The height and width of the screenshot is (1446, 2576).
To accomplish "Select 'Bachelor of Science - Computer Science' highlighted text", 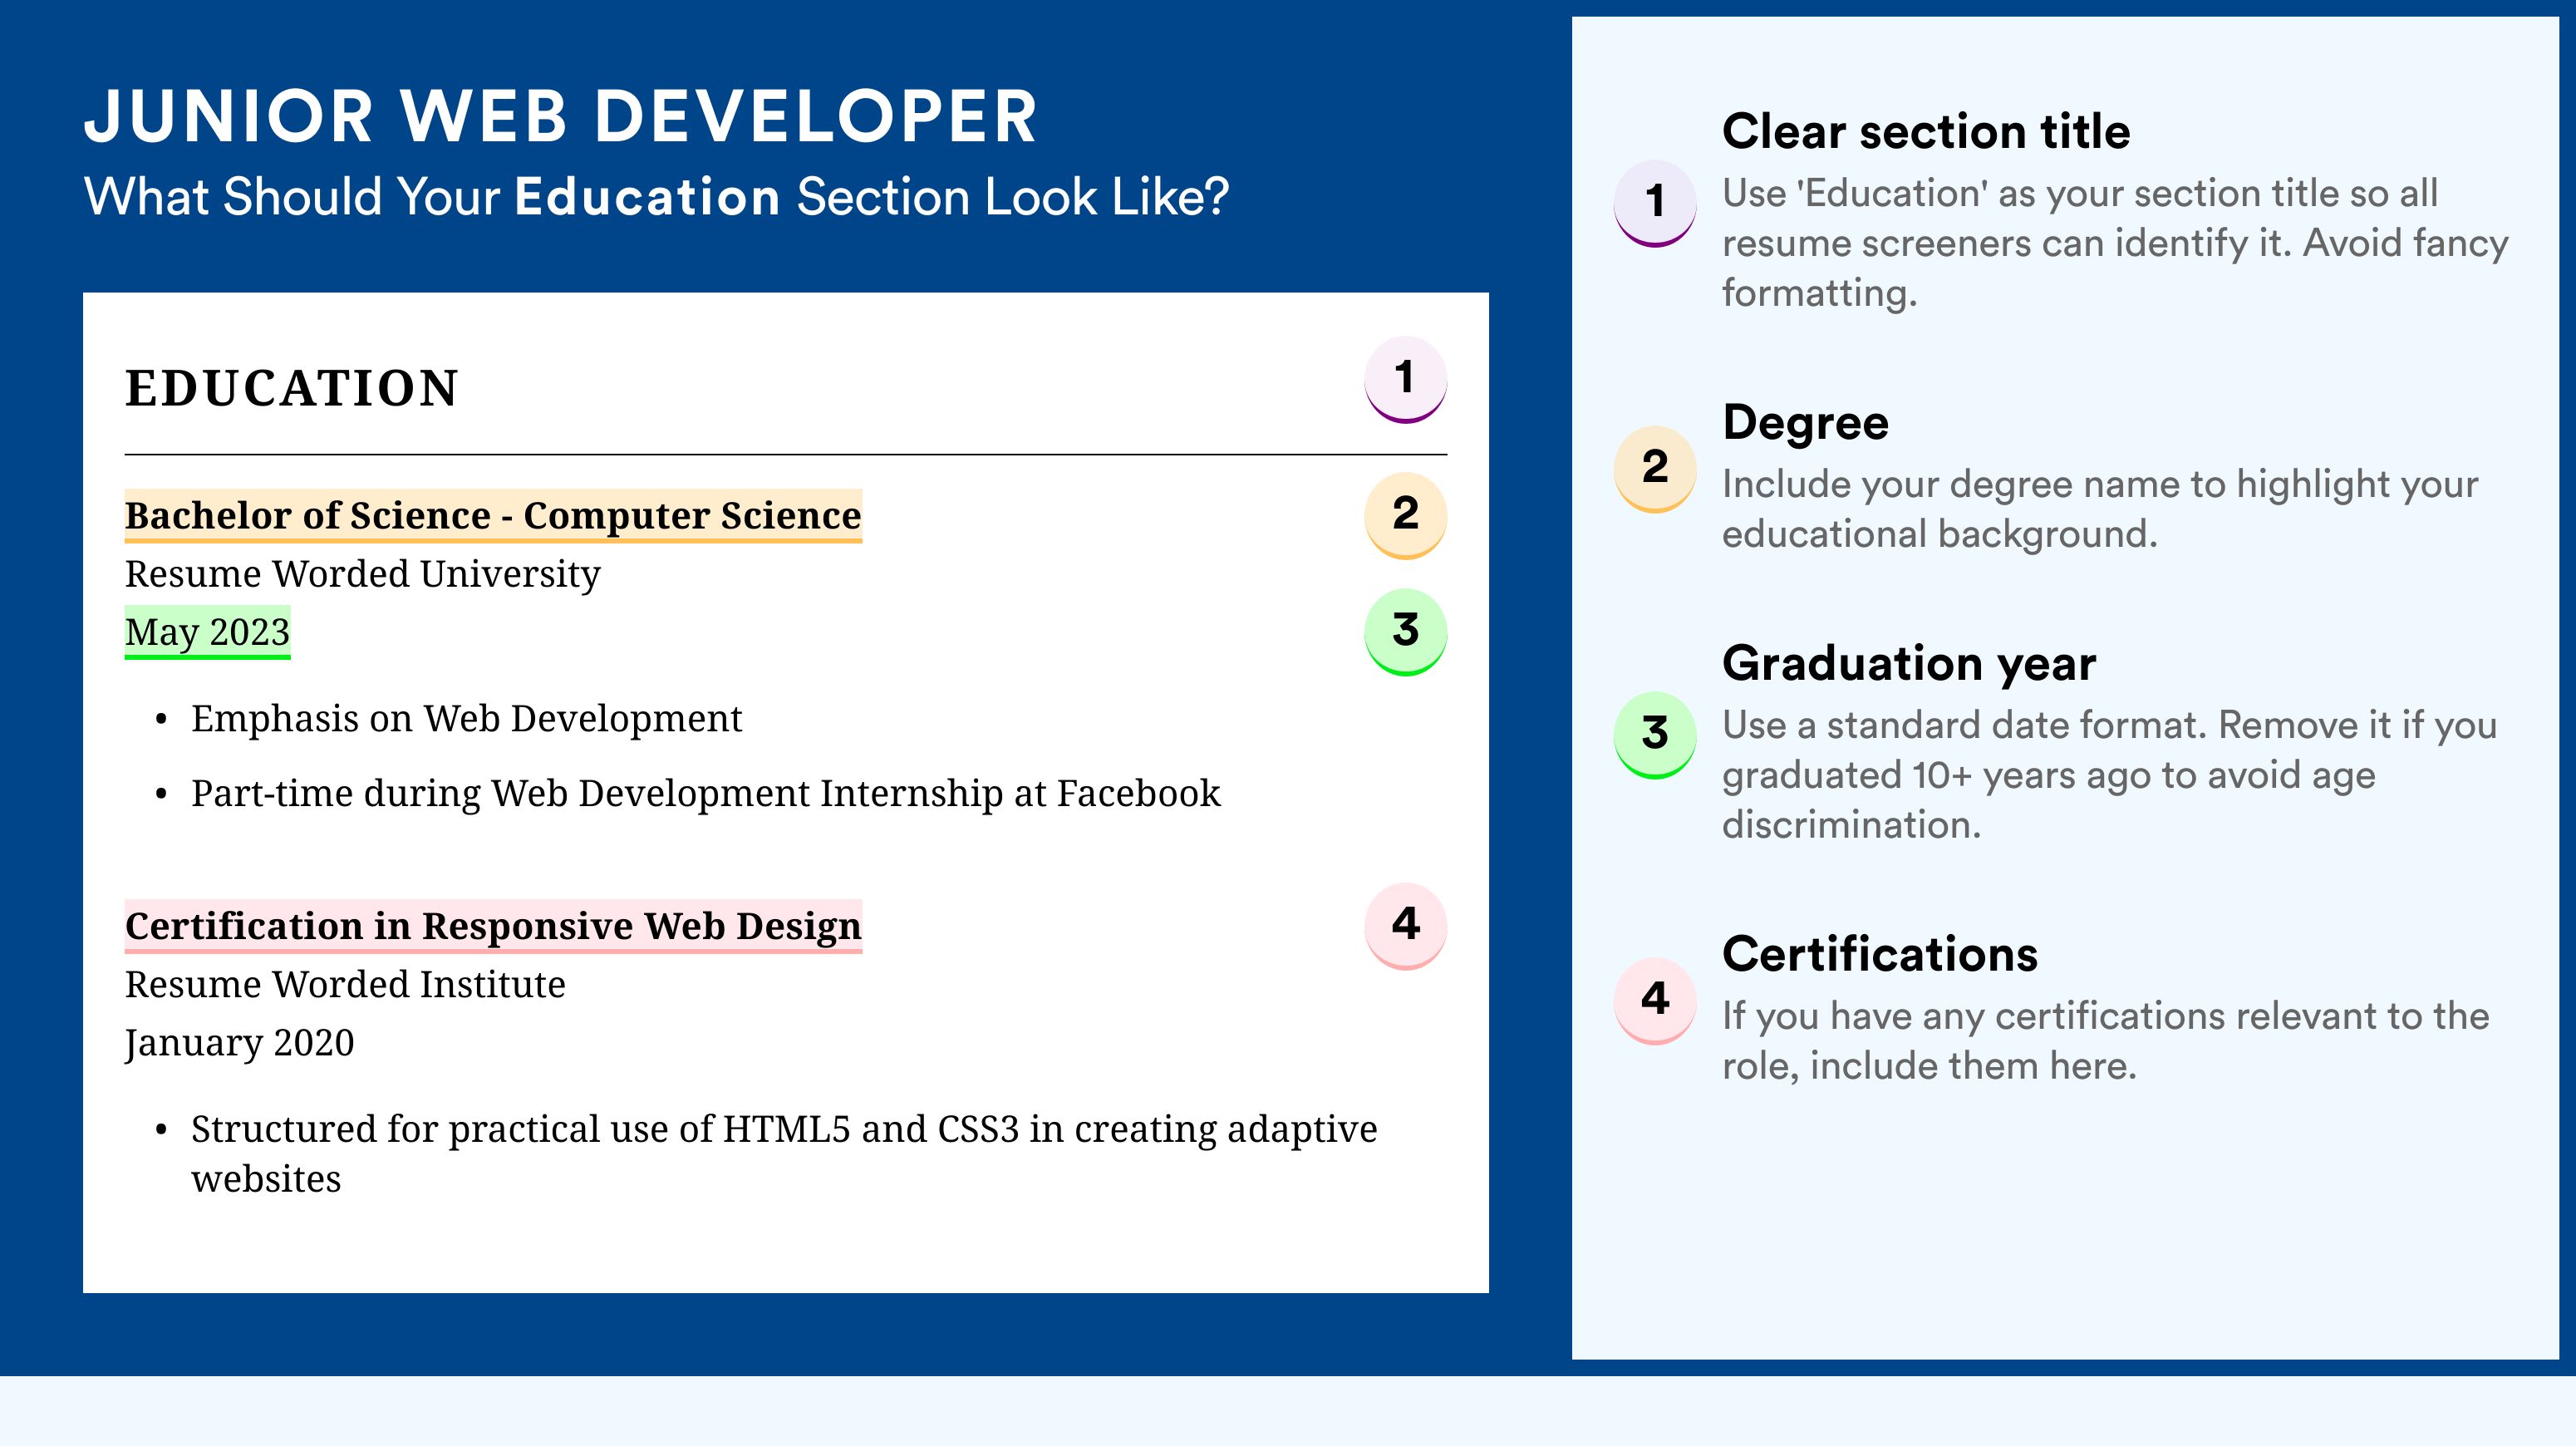I will point(493,516).
